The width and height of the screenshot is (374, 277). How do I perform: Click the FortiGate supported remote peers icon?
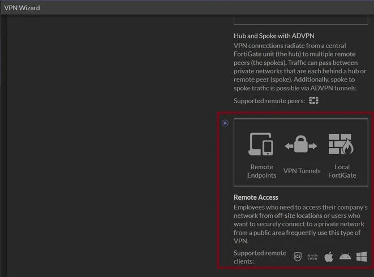pos(313,100)
